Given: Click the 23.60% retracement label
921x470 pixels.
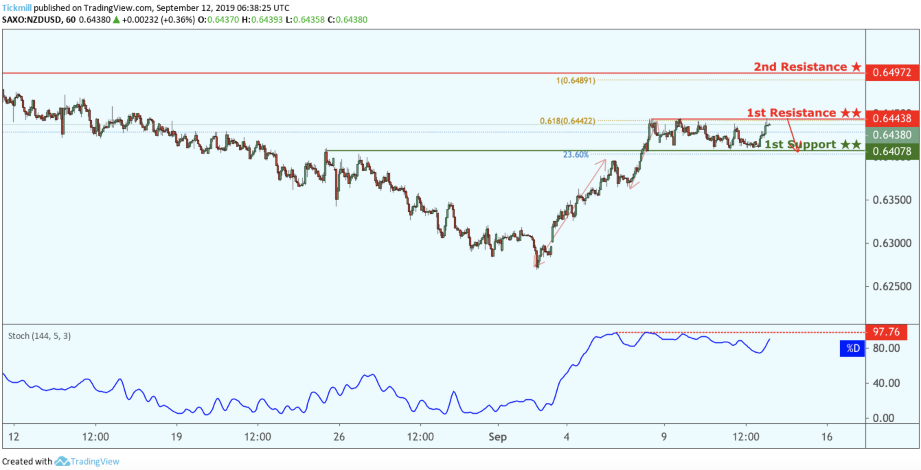Looking at the screenshot, I should [576, 155].
